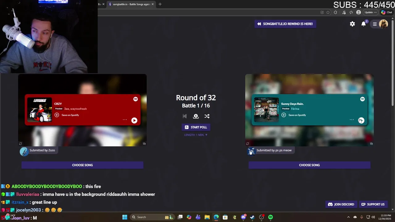Image resolution: width=395 pixels, height=222 pixels.
Task: Start the poll for this battle
Action: tap(196, 127)
